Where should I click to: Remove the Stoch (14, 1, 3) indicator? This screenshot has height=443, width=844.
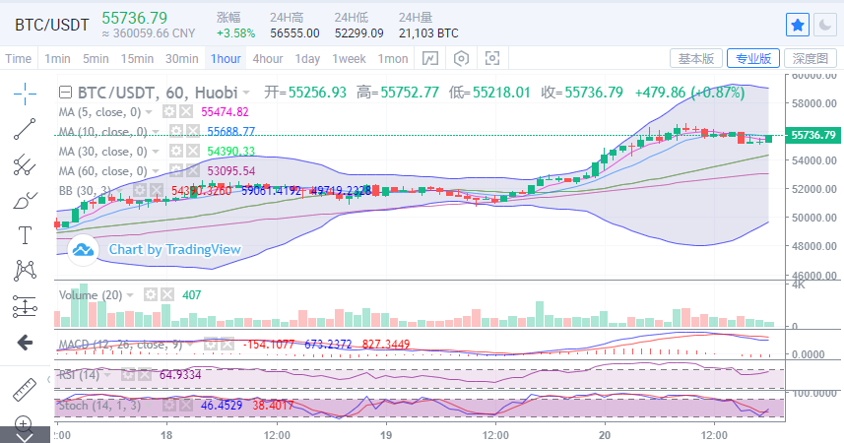click(186, 405)
